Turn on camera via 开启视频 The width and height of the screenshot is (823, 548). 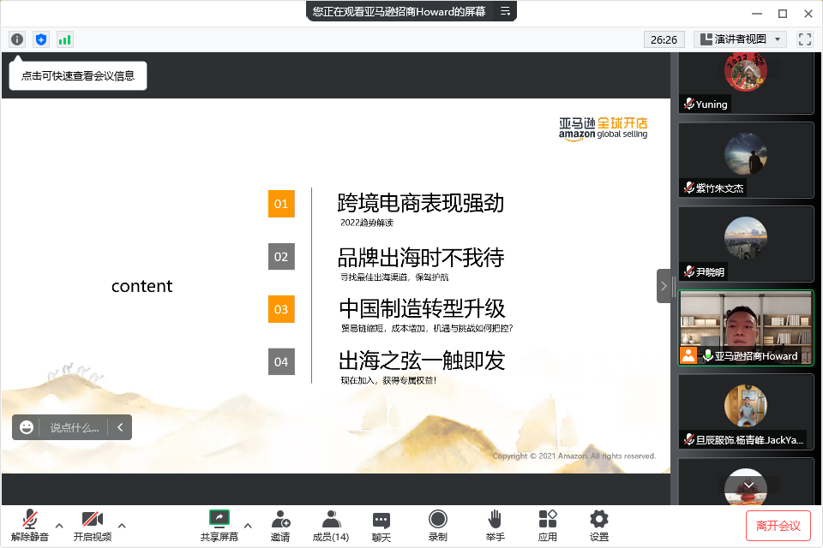click(92, 525)
